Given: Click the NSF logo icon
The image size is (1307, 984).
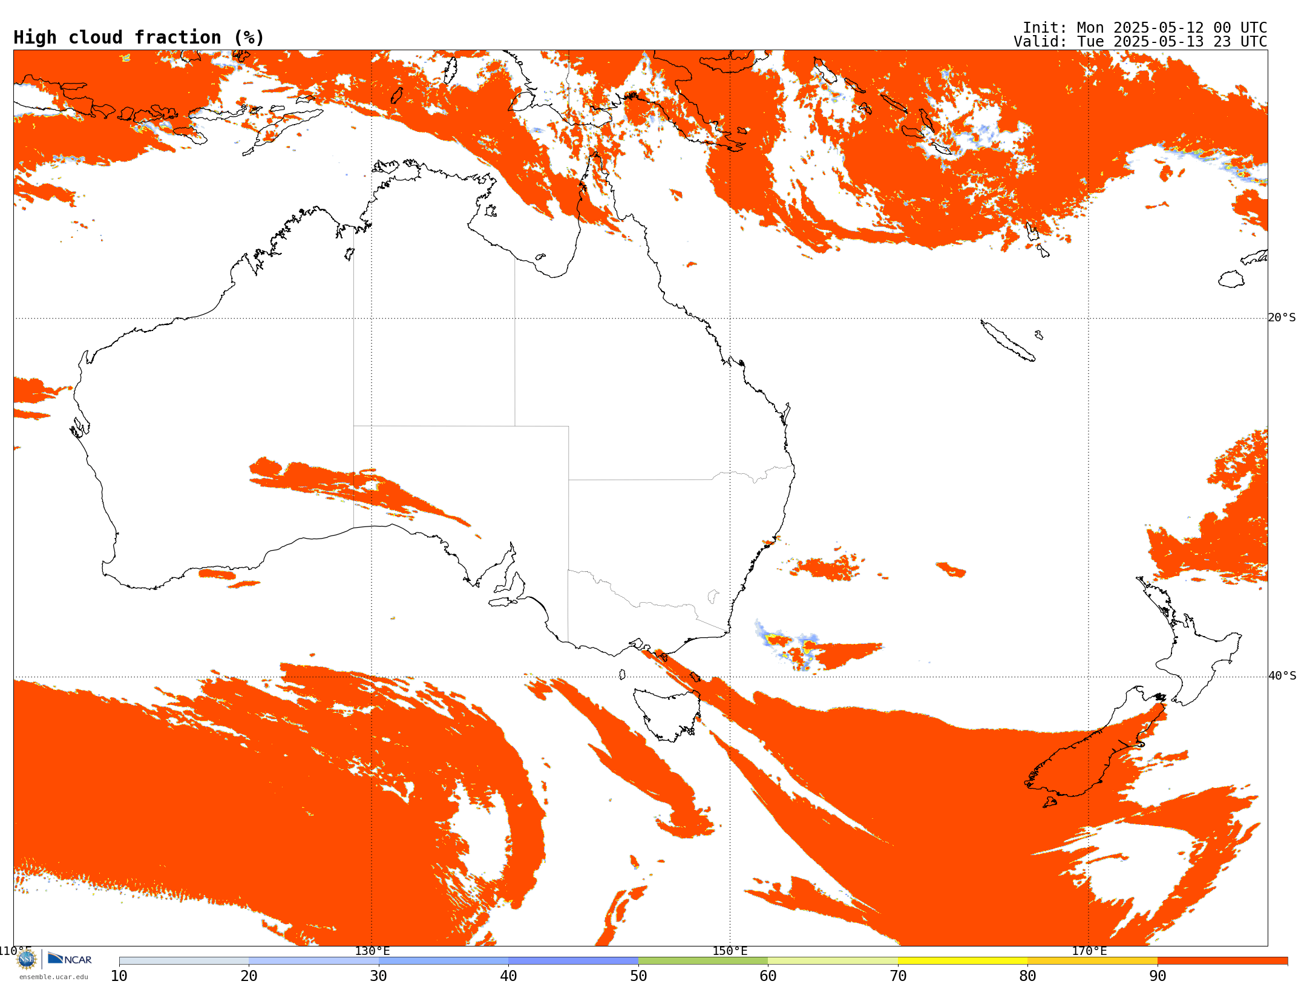Looking at the screenshot, I should 27,959.
